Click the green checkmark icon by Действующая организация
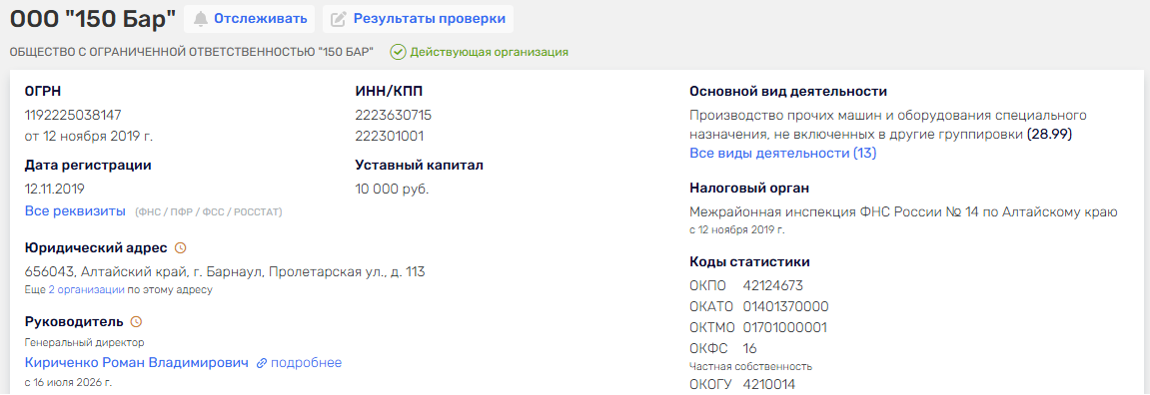This screenshot has height=395, width=1150. click(x=398, y=52)
